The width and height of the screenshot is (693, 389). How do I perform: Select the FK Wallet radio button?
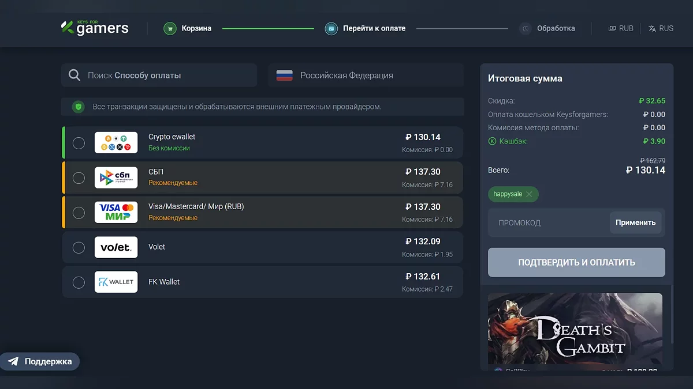point(79,282)
